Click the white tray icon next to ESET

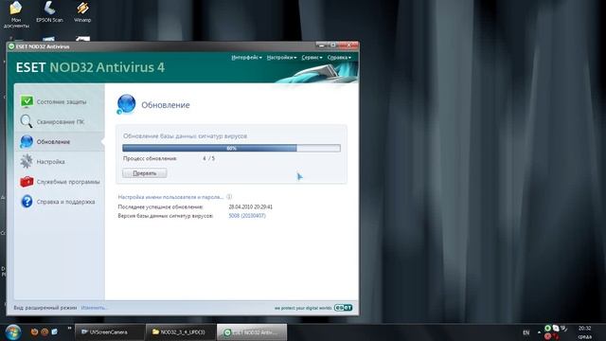pyautogui.click(x=556, y=328)
